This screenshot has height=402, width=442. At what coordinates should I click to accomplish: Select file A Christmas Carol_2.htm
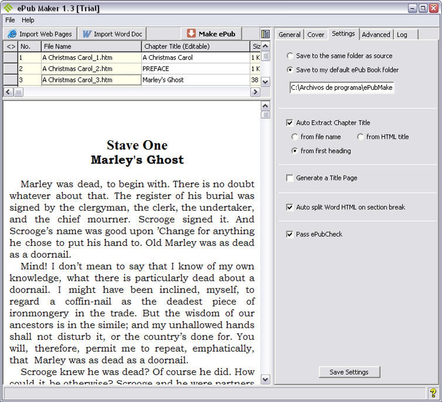click(91, 69)
